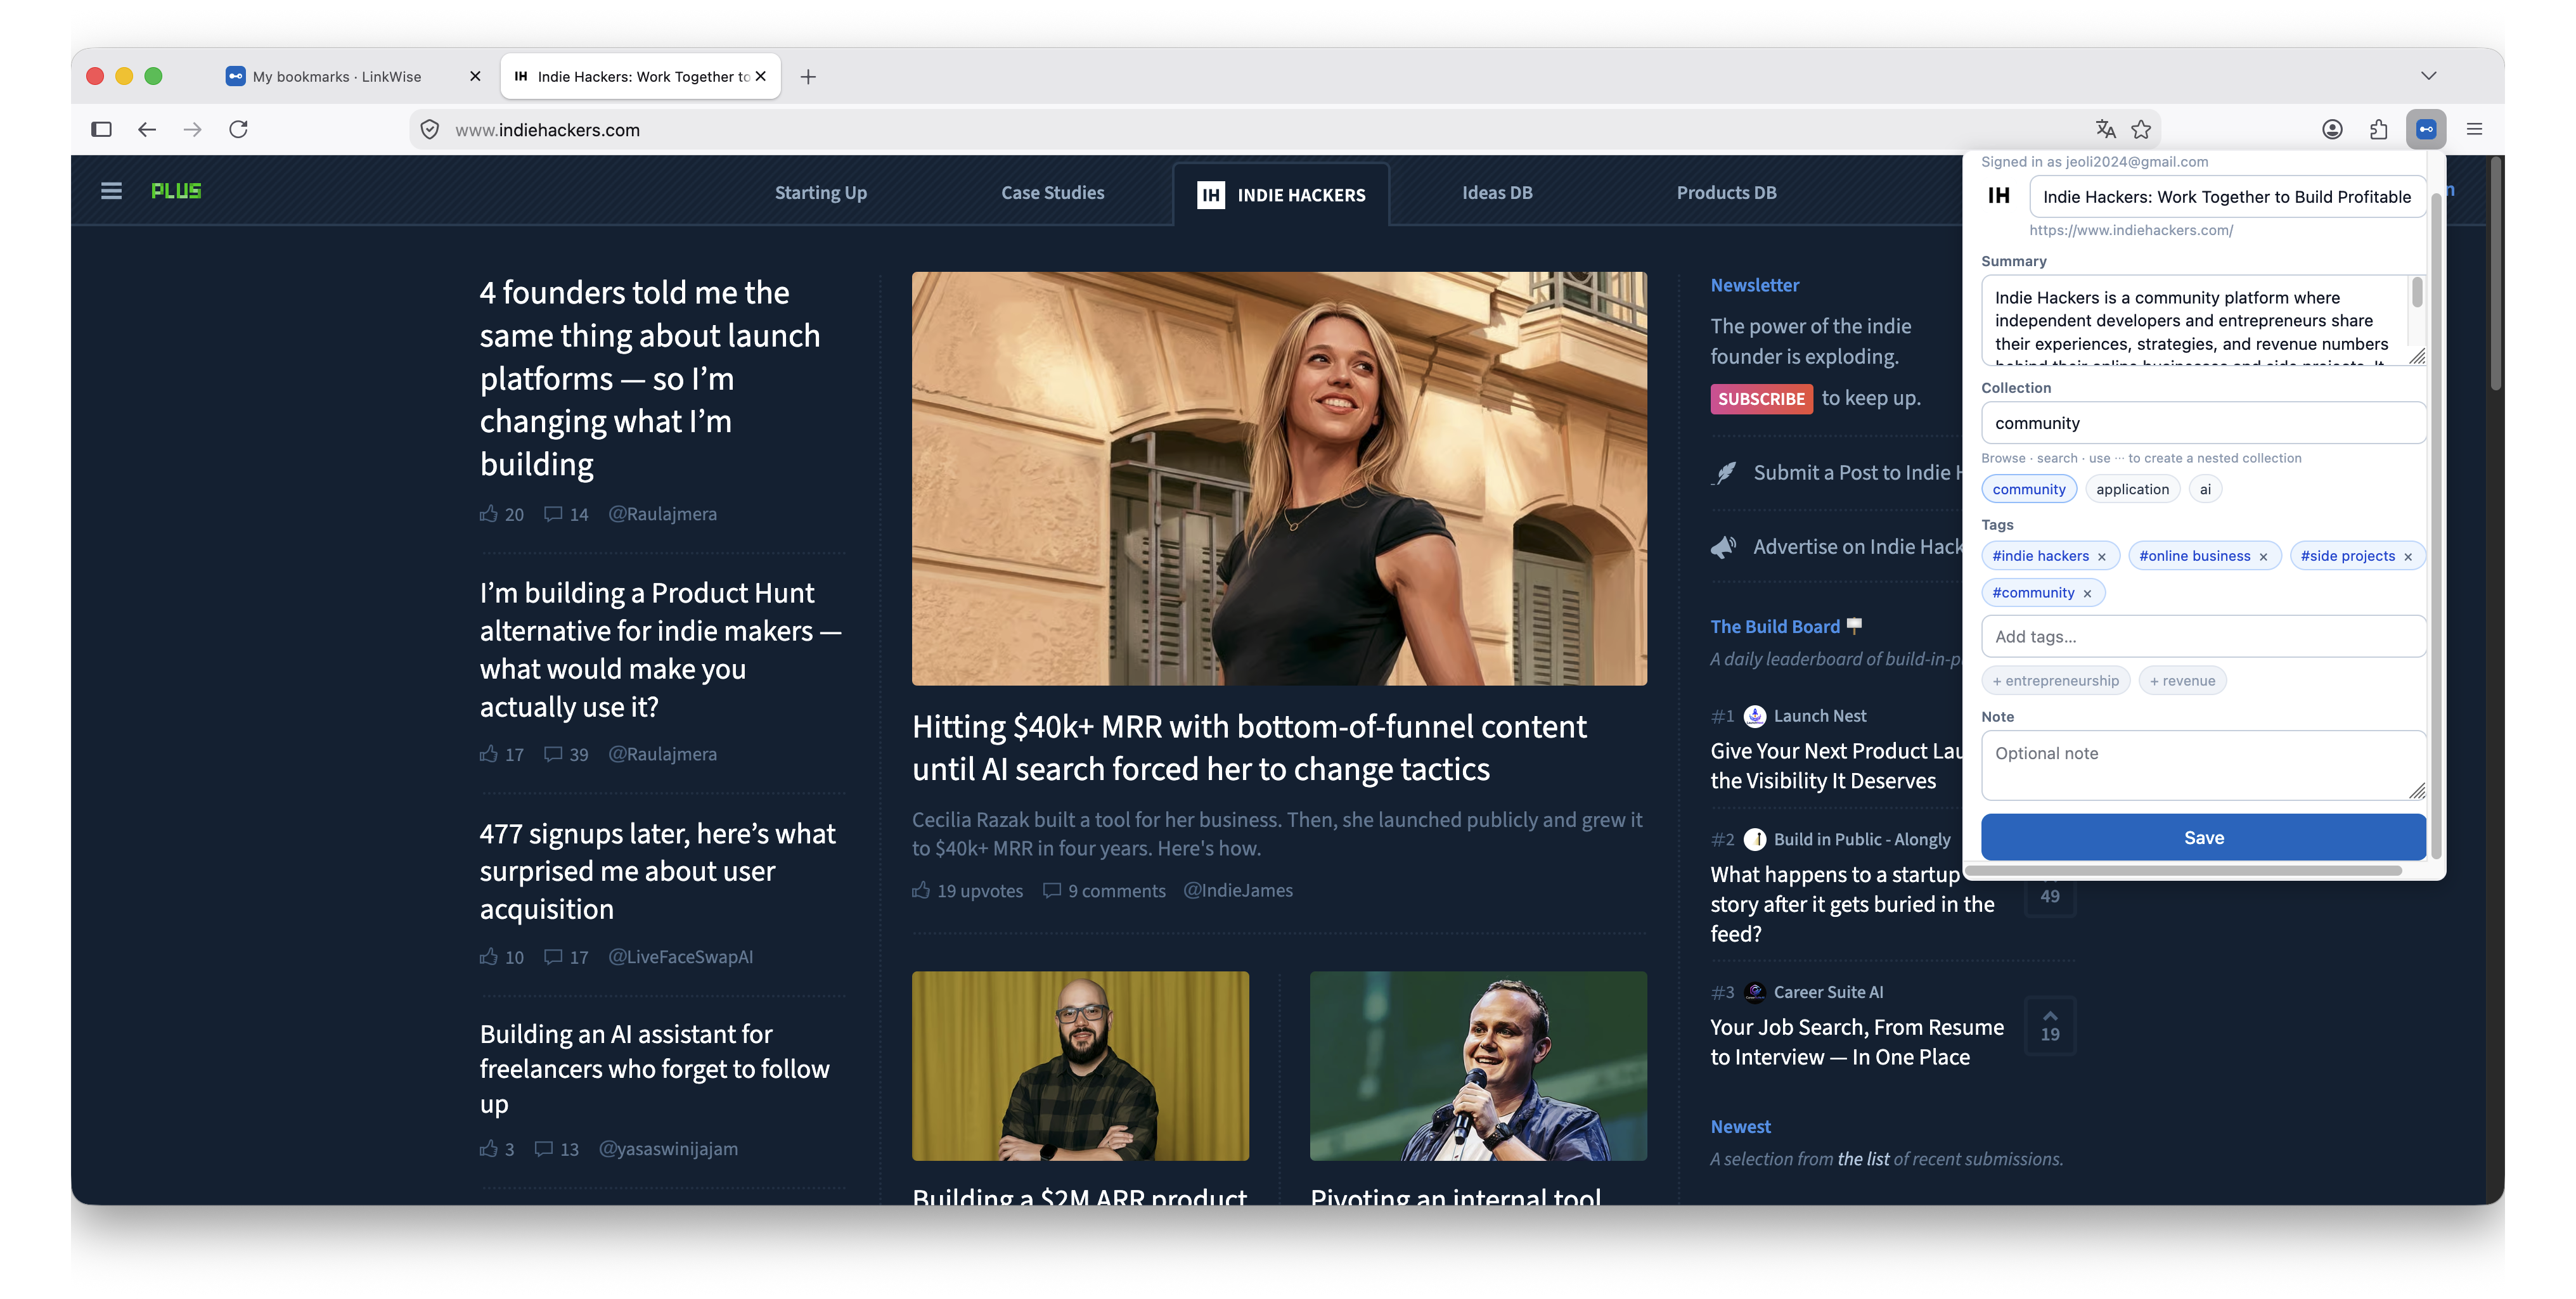This screenshot has height=1299, width=2576.
Task: Select the INDIE HACKERS nav tab
Action: pos(1281,195)
